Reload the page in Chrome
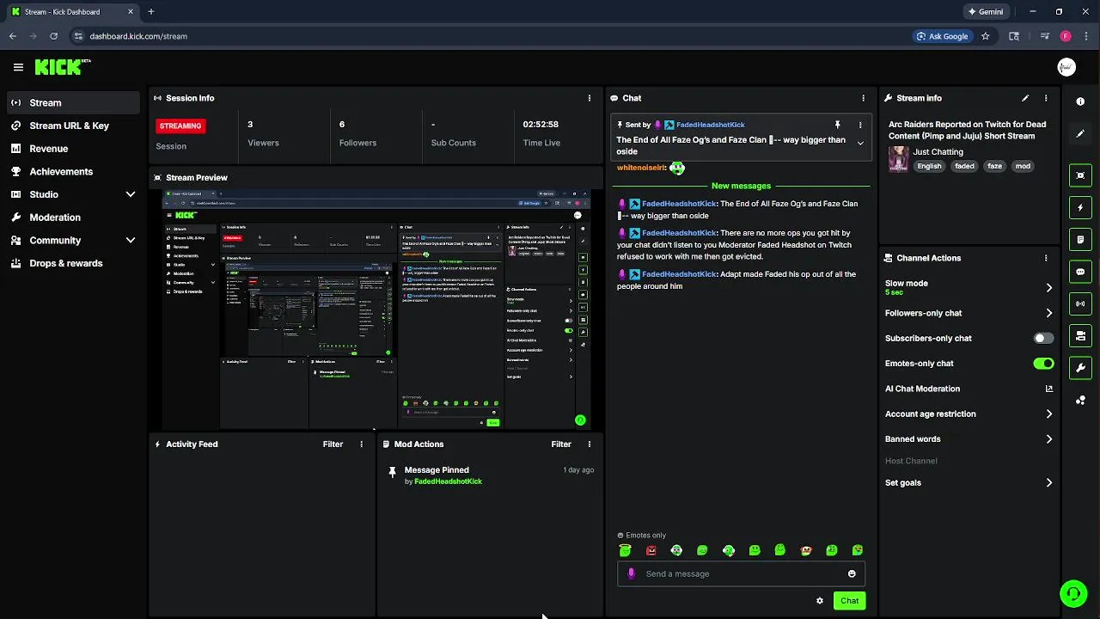 [x=53, y=36]
